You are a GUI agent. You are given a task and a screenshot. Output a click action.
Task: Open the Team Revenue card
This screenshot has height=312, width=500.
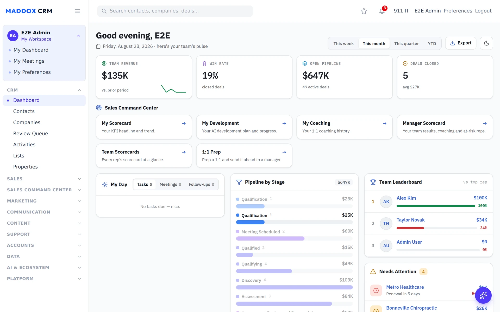tap(144, 77)
